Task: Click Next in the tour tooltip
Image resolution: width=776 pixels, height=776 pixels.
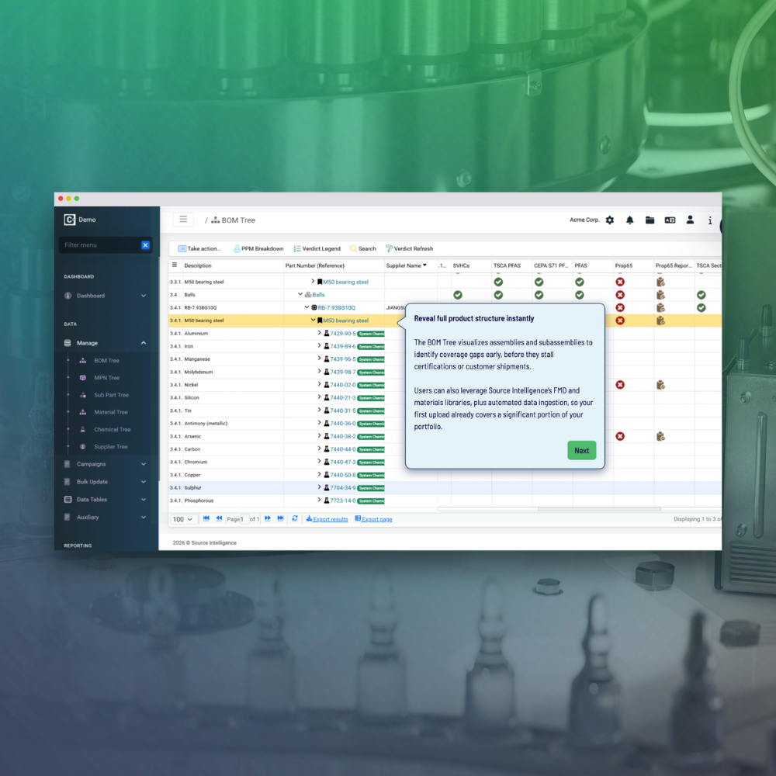Action: pyautogui.click(x=581, y=450)
